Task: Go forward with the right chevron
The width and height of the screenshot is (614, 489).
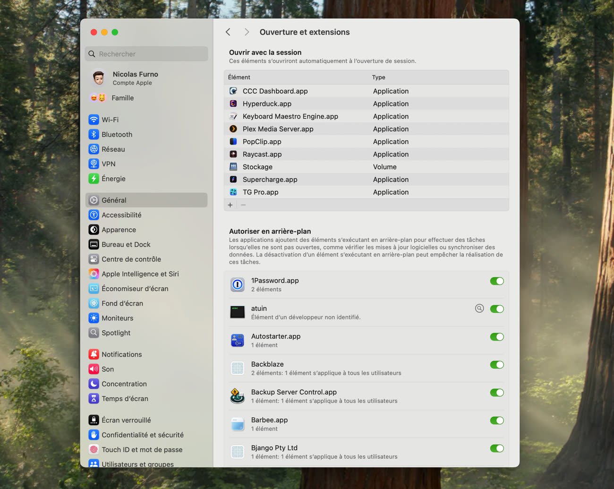Action: pos(247,32)
